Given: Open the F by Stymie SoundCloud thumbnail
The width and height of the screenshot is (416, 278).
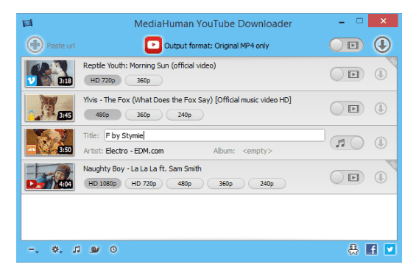Looking at the screenshot, I should coord(49,142).
